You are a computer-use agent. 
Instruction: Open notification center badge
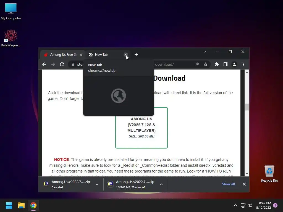(275, 205)
